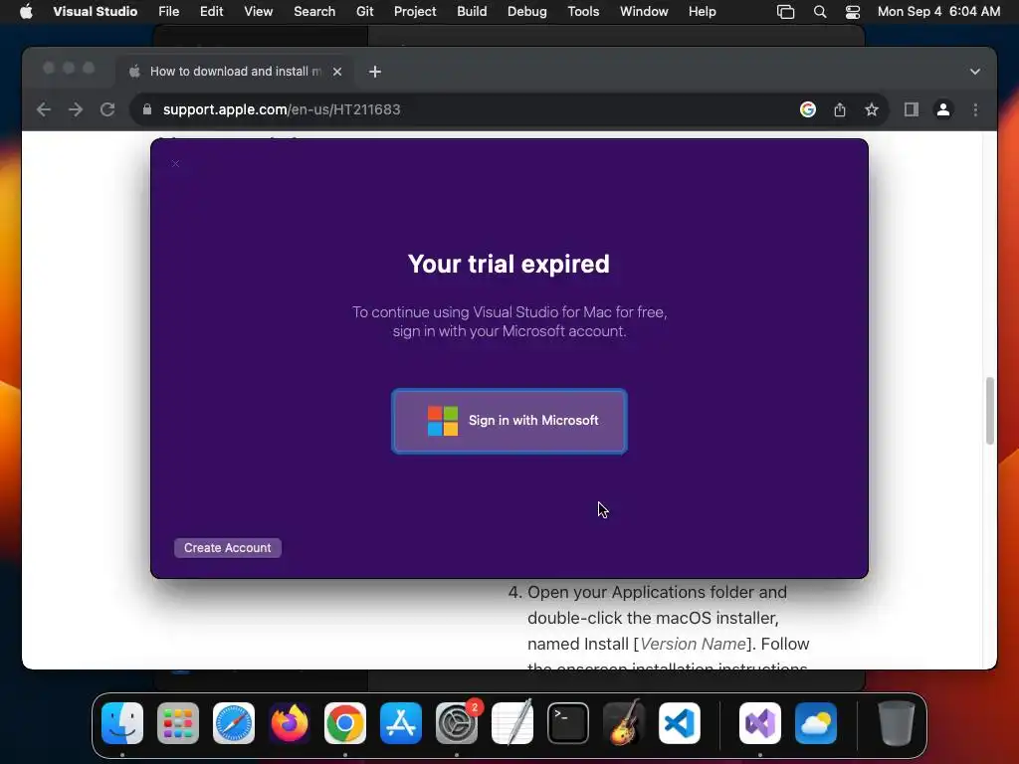Click the Stage Manager icon in menu bar
This screenshot has height=764, width=1019.
coord(786,12)
